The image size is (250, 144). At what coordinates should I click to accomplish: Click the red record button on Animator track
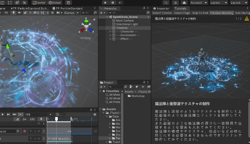click(x=24, y=131)
